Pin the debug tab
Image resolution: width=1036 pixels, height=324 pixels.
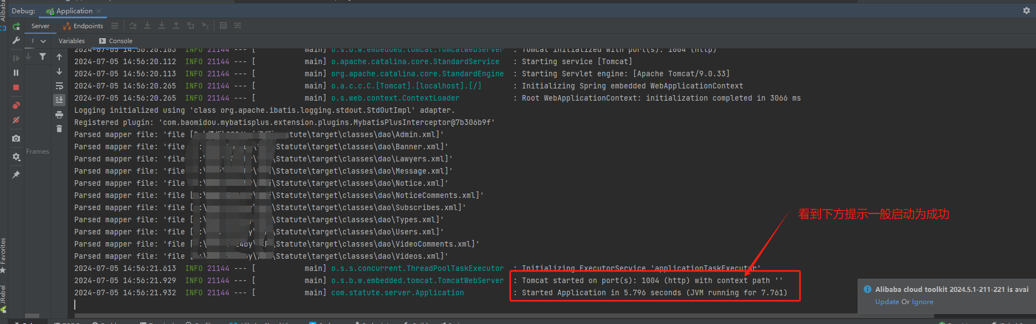pos(16,175)
